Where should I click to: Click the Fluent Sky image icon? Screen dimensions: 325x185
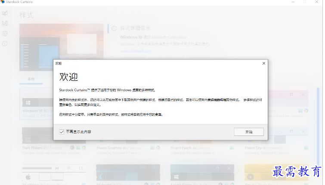pyautogui.click(x=306, y=148)
